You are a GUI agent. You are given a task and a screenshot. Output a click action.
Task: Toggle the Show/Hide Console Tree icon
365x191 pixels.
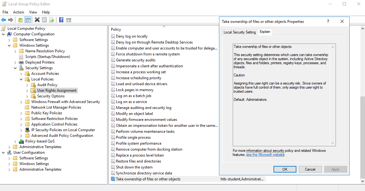pos(28,20)
